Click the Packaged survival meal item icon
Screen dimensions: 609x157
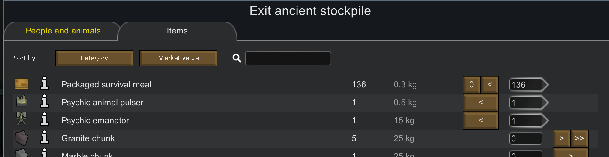click(x=22, y=84)
